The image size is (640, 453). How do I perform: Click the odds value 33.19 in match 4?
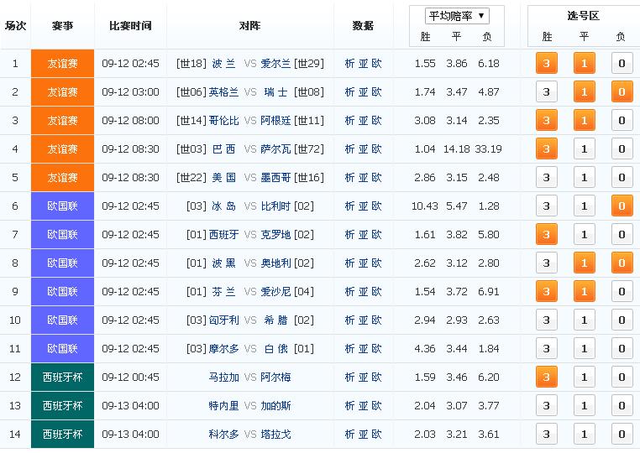pos(488,148)
